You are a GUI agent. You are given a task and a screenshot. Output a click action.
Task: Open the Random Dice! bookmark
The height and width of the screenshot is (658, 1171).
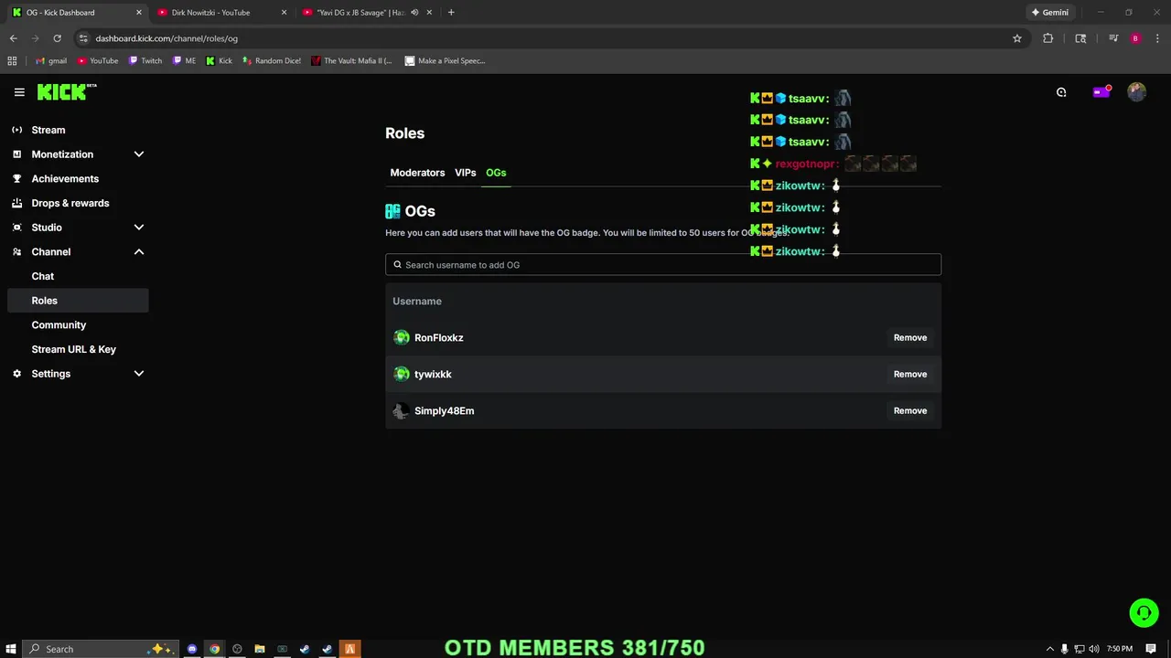[x=272, y=61]
